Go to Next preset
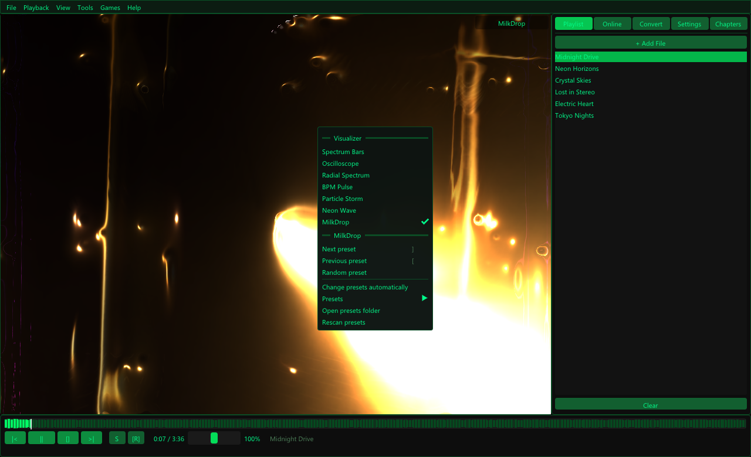 coord(375,249)
